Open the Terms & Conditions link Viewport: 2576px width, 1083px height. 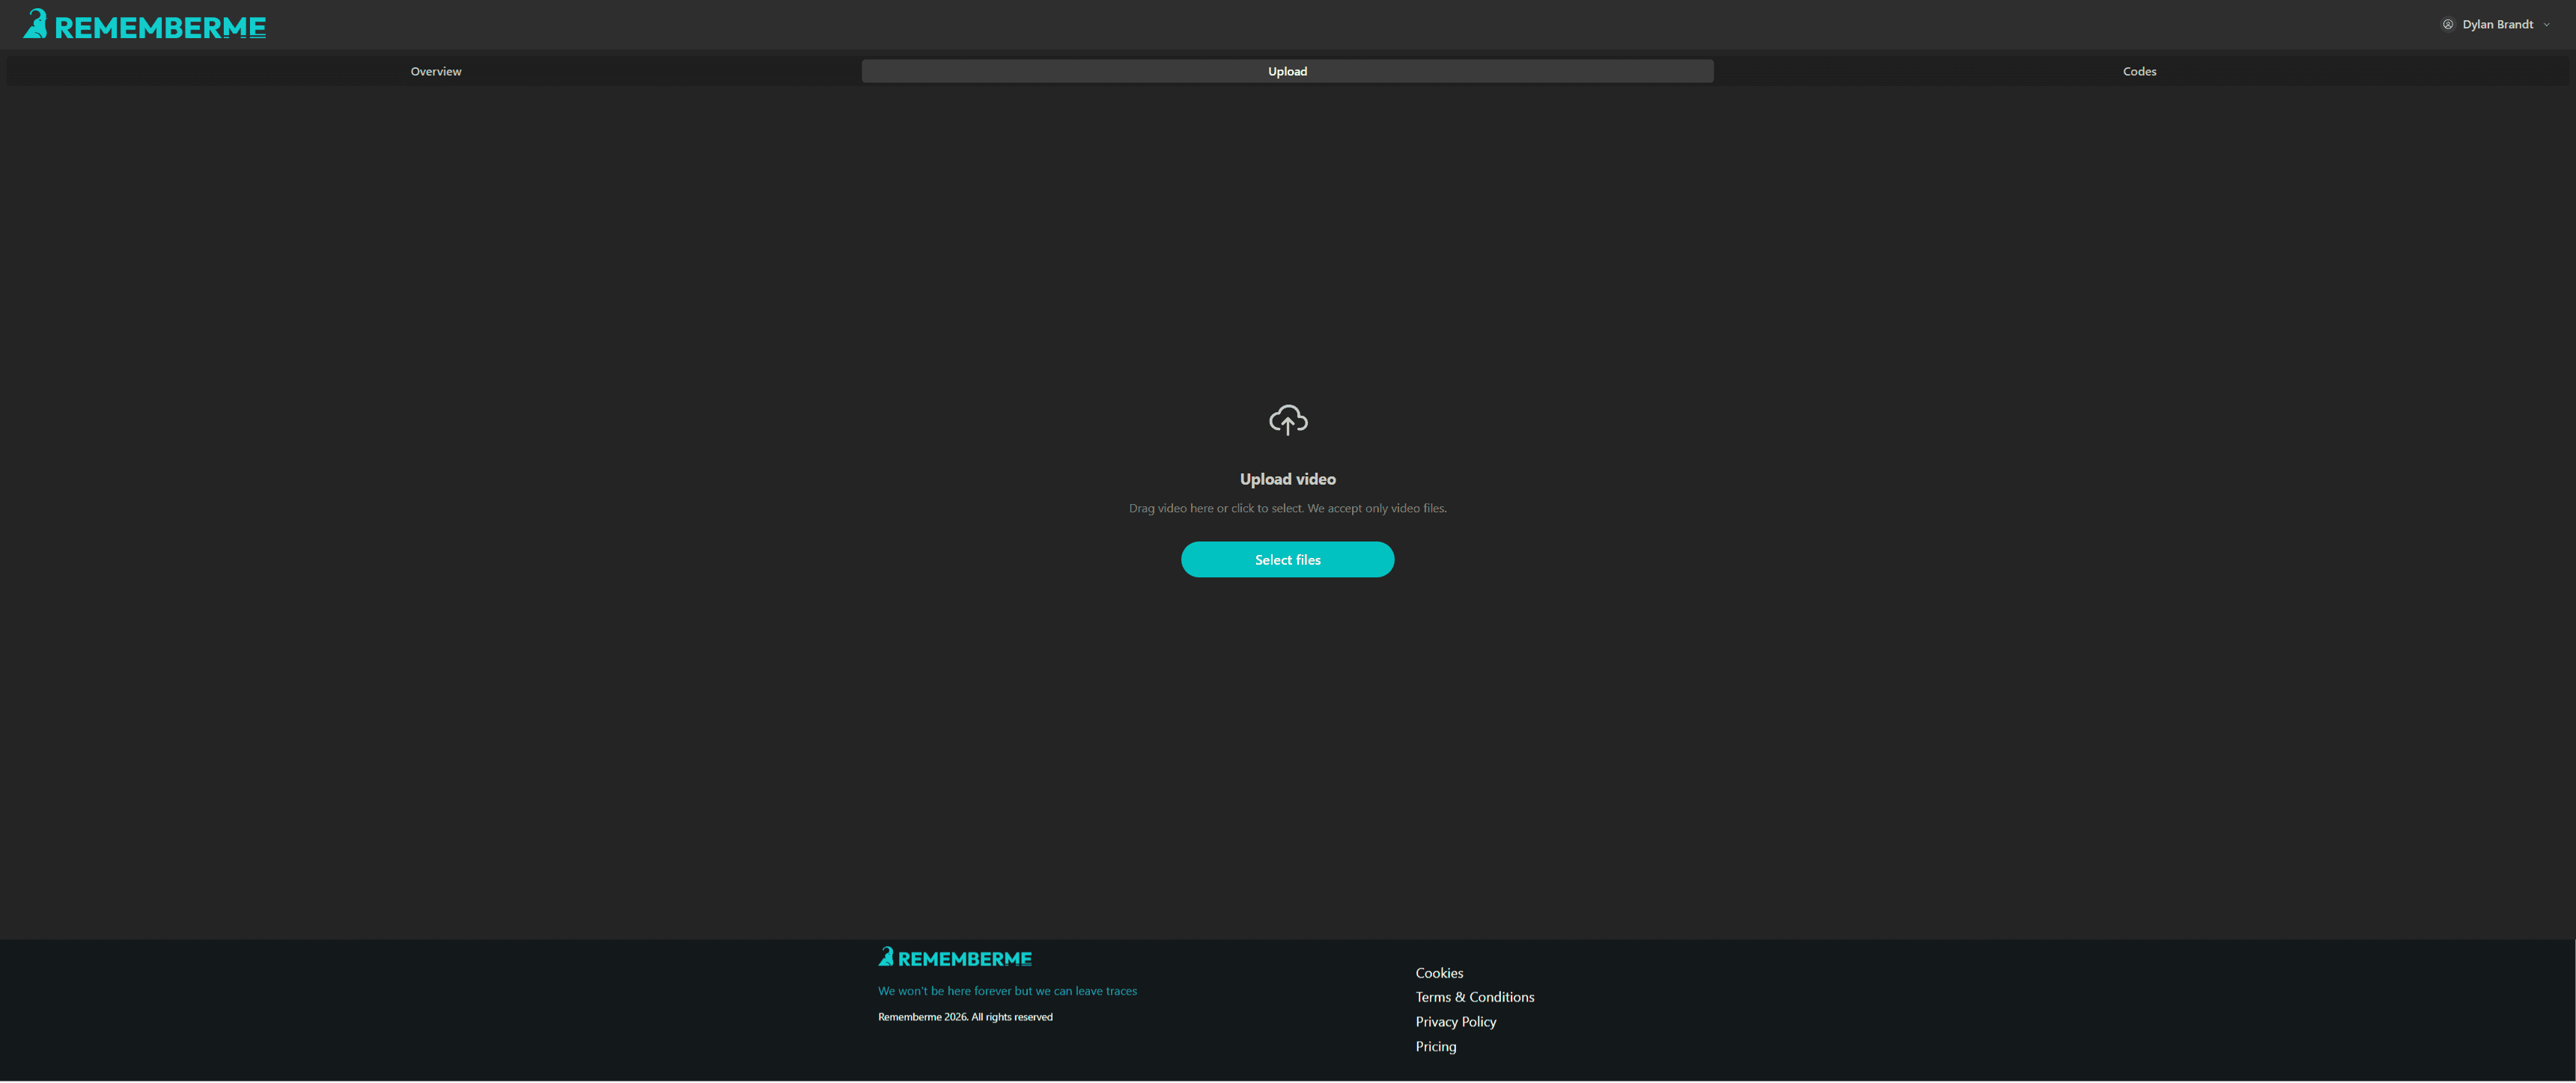point(1474,997)
